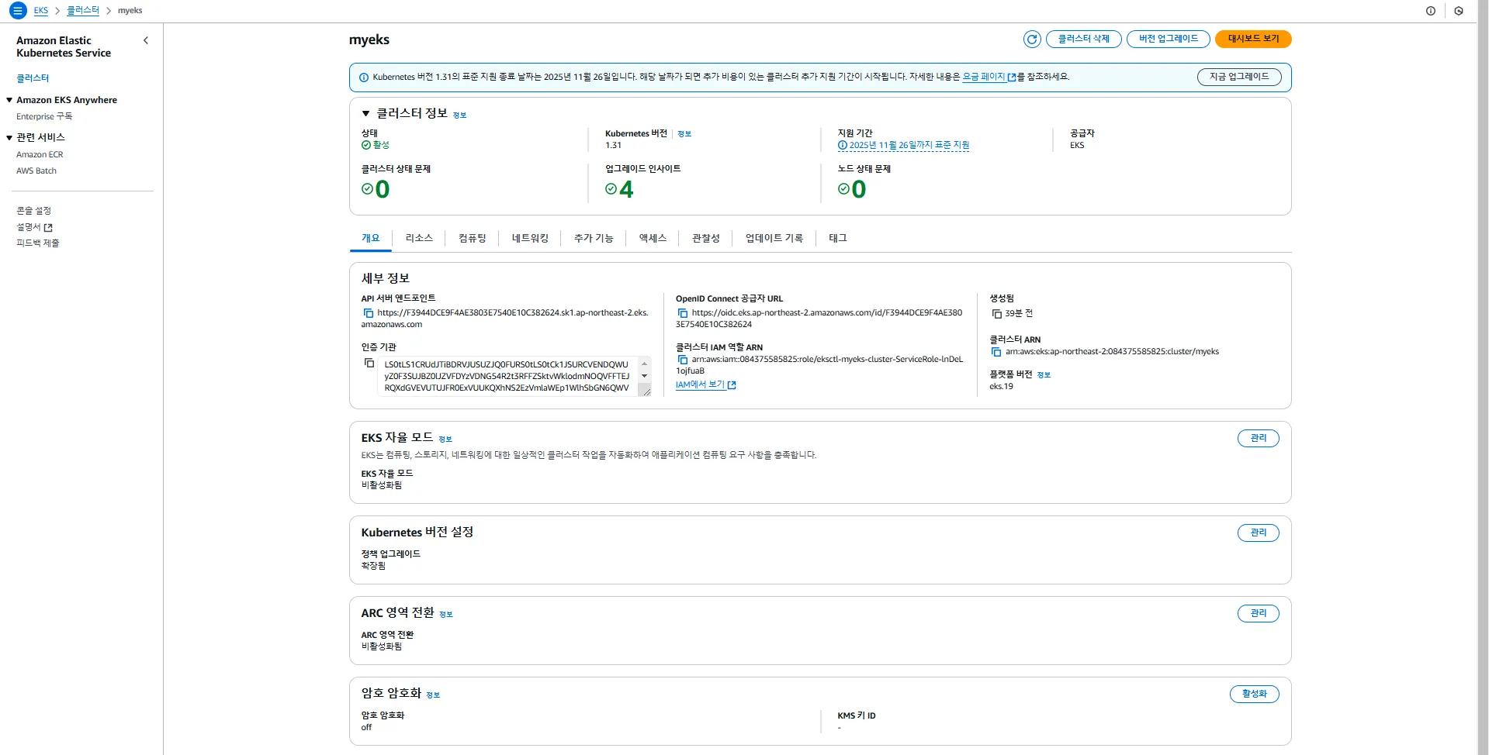Copy the 생성됨 timestamp value
Viewport: 1489px width, 755px height.
[997, 314]
